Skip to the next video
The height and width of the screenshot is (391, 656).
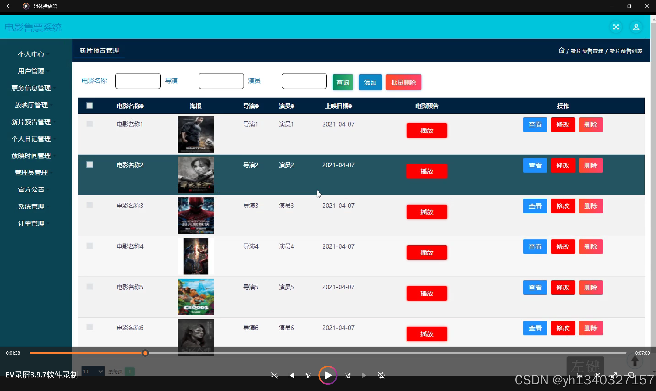[364, 375]
